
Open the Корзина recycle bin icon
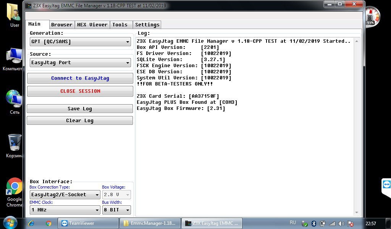(x=14, y=146)
